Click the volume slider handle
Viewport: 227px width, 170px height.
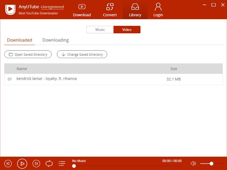tap(211, 163)
